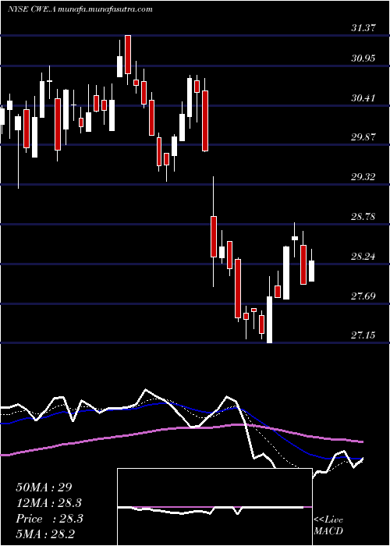Select the 31.37 price axis label

363,28
